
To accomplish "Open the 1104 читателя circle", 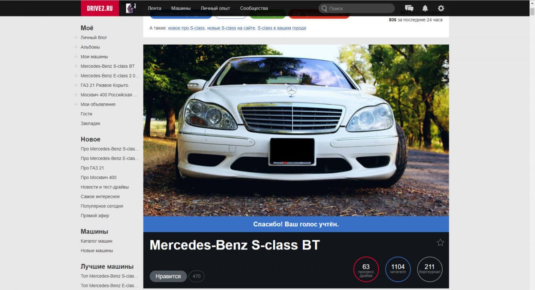I will pos(398,270).
